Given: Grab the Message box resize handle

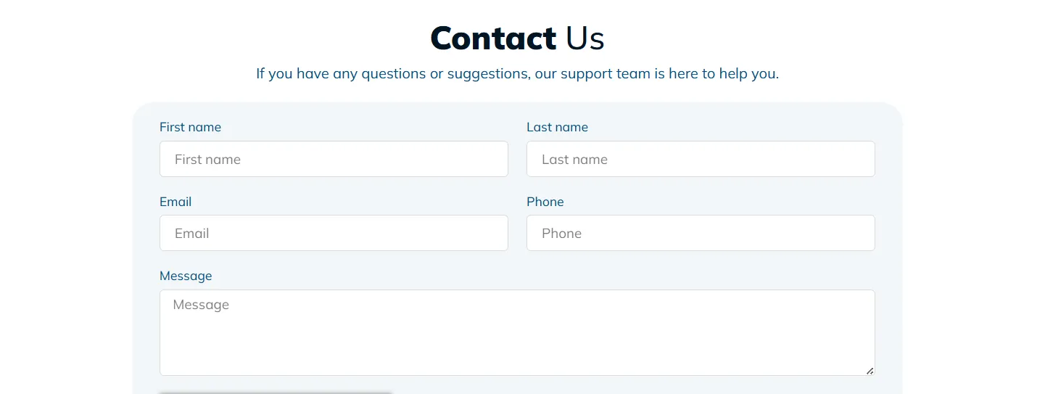Looking at the screenshot, I should [x=870, y=370].
